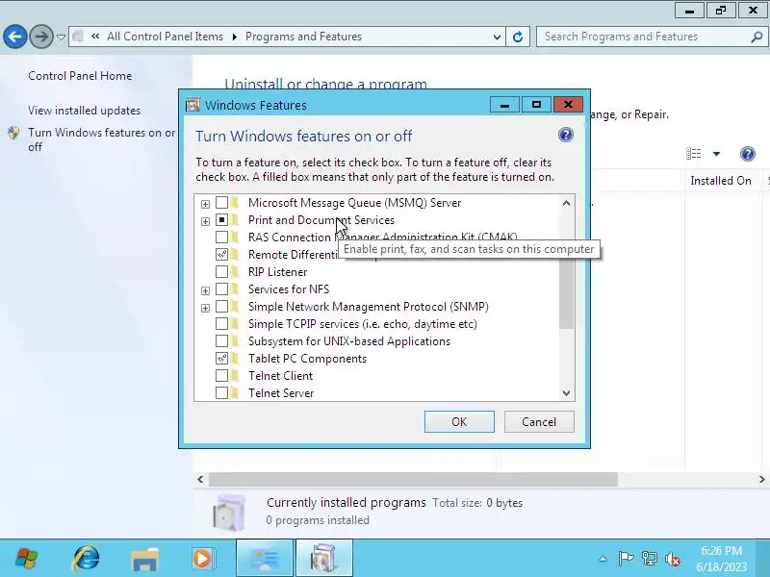Viewport: 770px width, 577px height.
Task: Open View installed updates link
Action: pyautogui.click(x=84, y=111)
